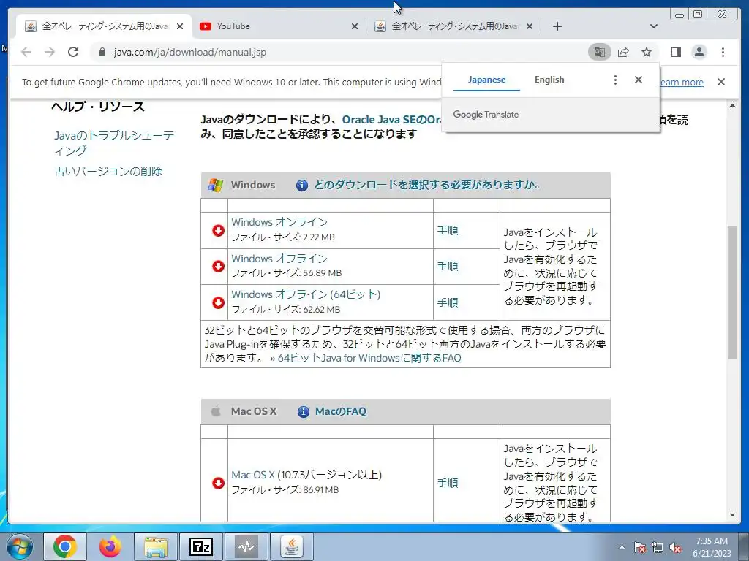Open 手順 link for Mac OS X
Viewport: 749px width, 561px height.
(448, 483)
